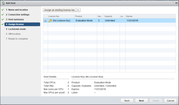Image resolution: width=179 pixels, height=105 pixels.
Task: Cancel the Add Host wizard
Action: pos(169,101)
